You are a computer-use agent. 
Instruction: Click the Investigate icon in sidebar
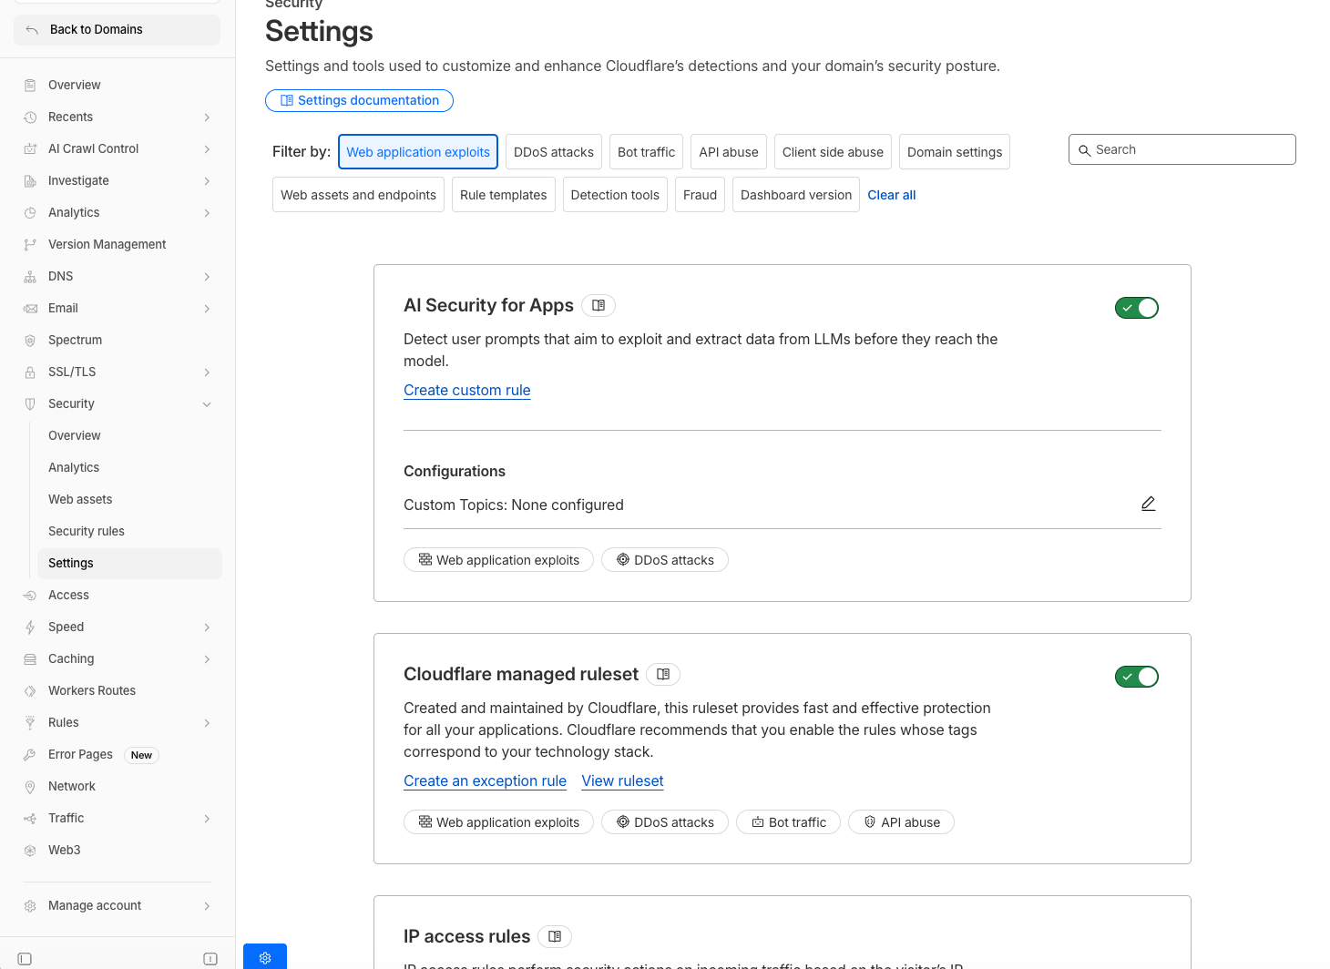pos(30,180)
